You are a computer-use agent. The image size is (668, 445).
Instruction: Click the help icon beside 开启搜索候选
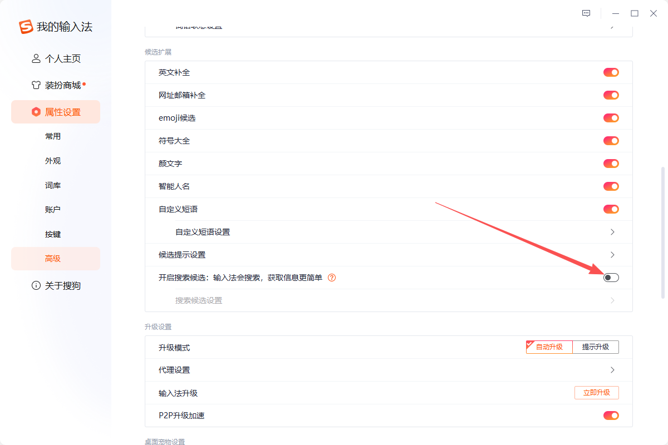tap(332, 278)
